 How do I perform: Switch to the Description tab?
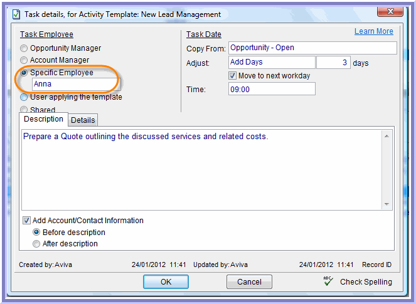tap(43, 119)
